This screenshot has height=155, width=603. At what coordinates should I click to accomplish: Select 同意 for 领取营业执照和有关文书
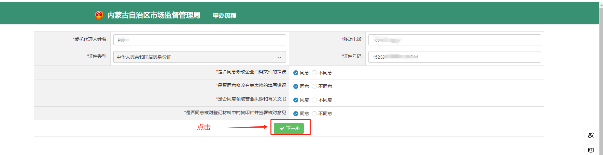[296, 100]
